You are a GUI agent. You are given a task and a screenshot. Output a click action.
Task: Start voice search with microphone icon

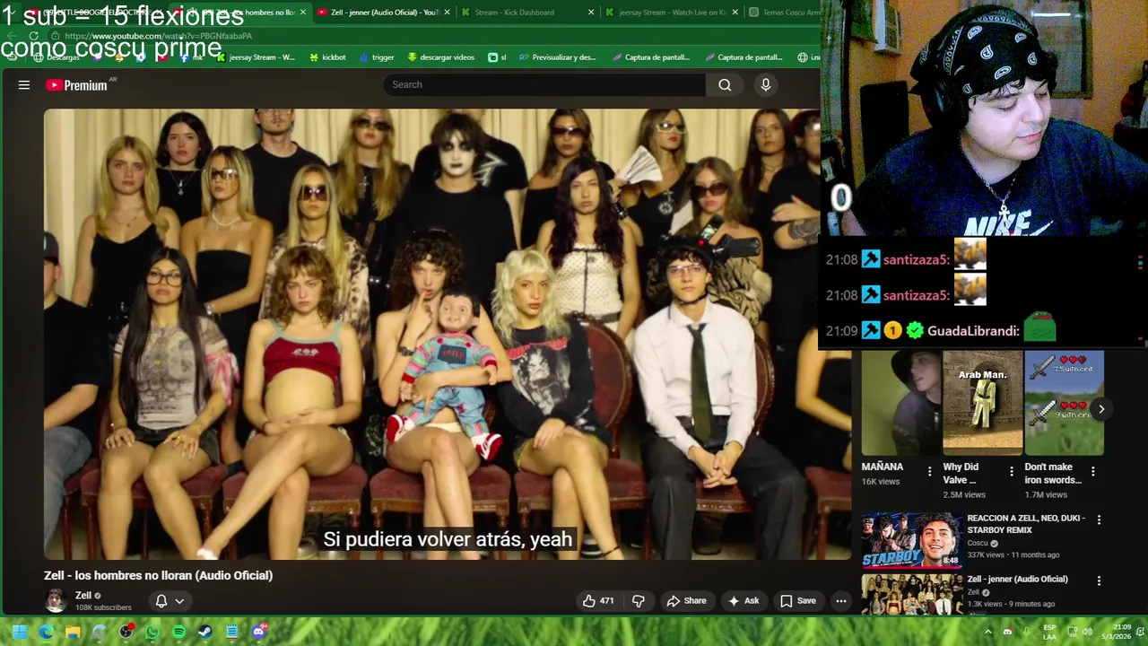[765, 84]
